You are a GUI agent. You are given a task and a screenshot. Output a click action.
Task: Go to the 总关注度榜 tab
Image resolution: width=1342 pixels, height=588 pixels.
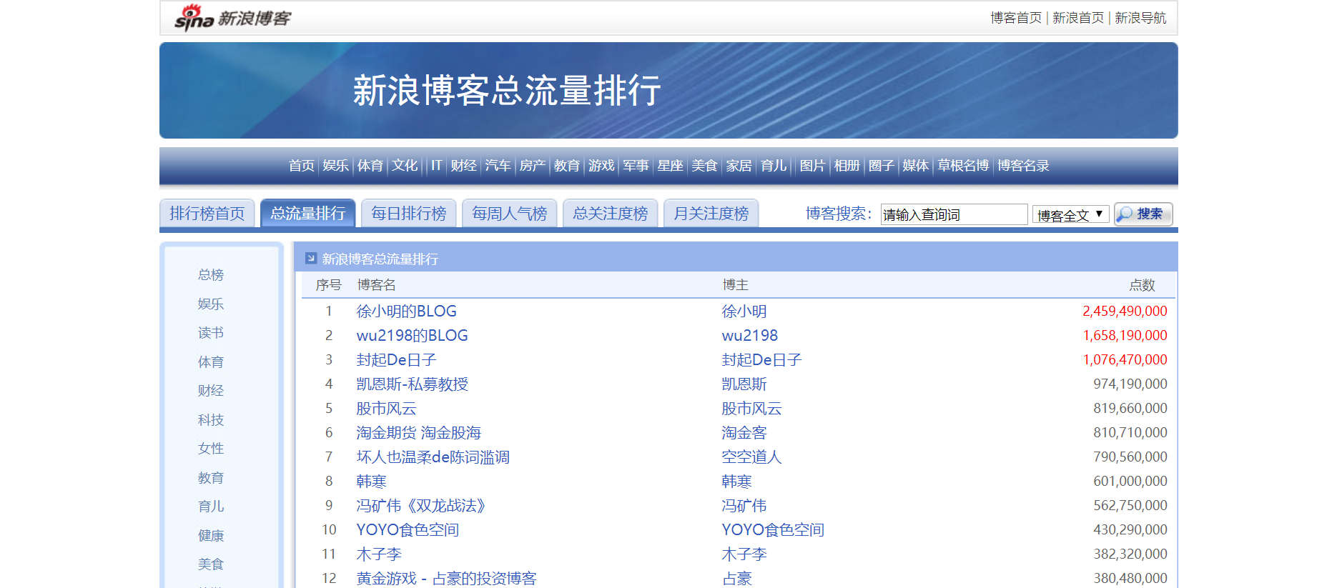click(x=610, y=214)
